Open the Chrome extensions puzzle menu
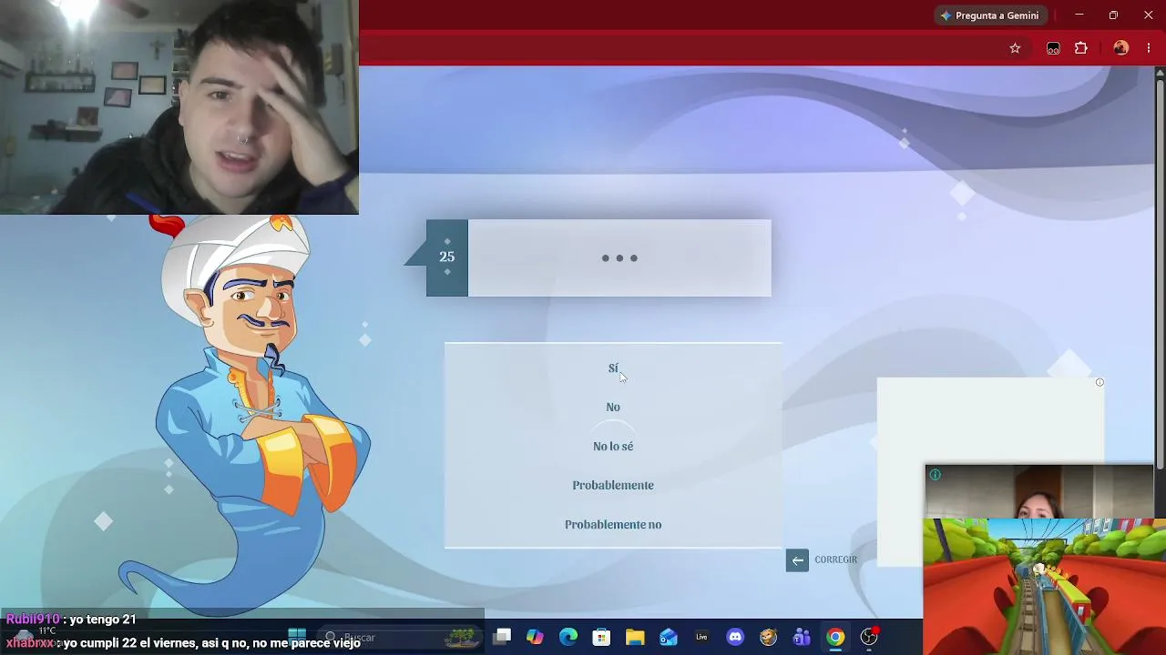This screenshot has height=655, width=1166. click(x=1081, y=48)
